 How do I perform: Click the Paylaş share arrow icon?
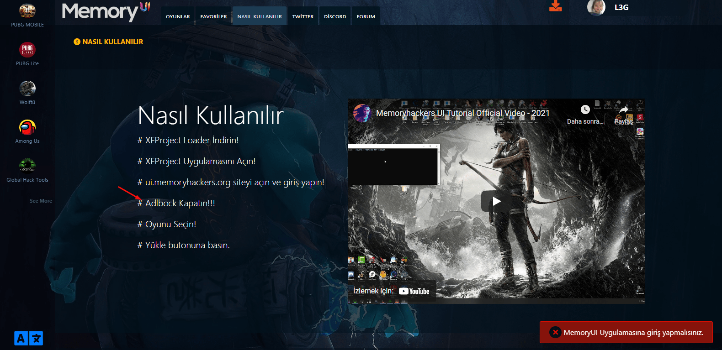(624, 110)
